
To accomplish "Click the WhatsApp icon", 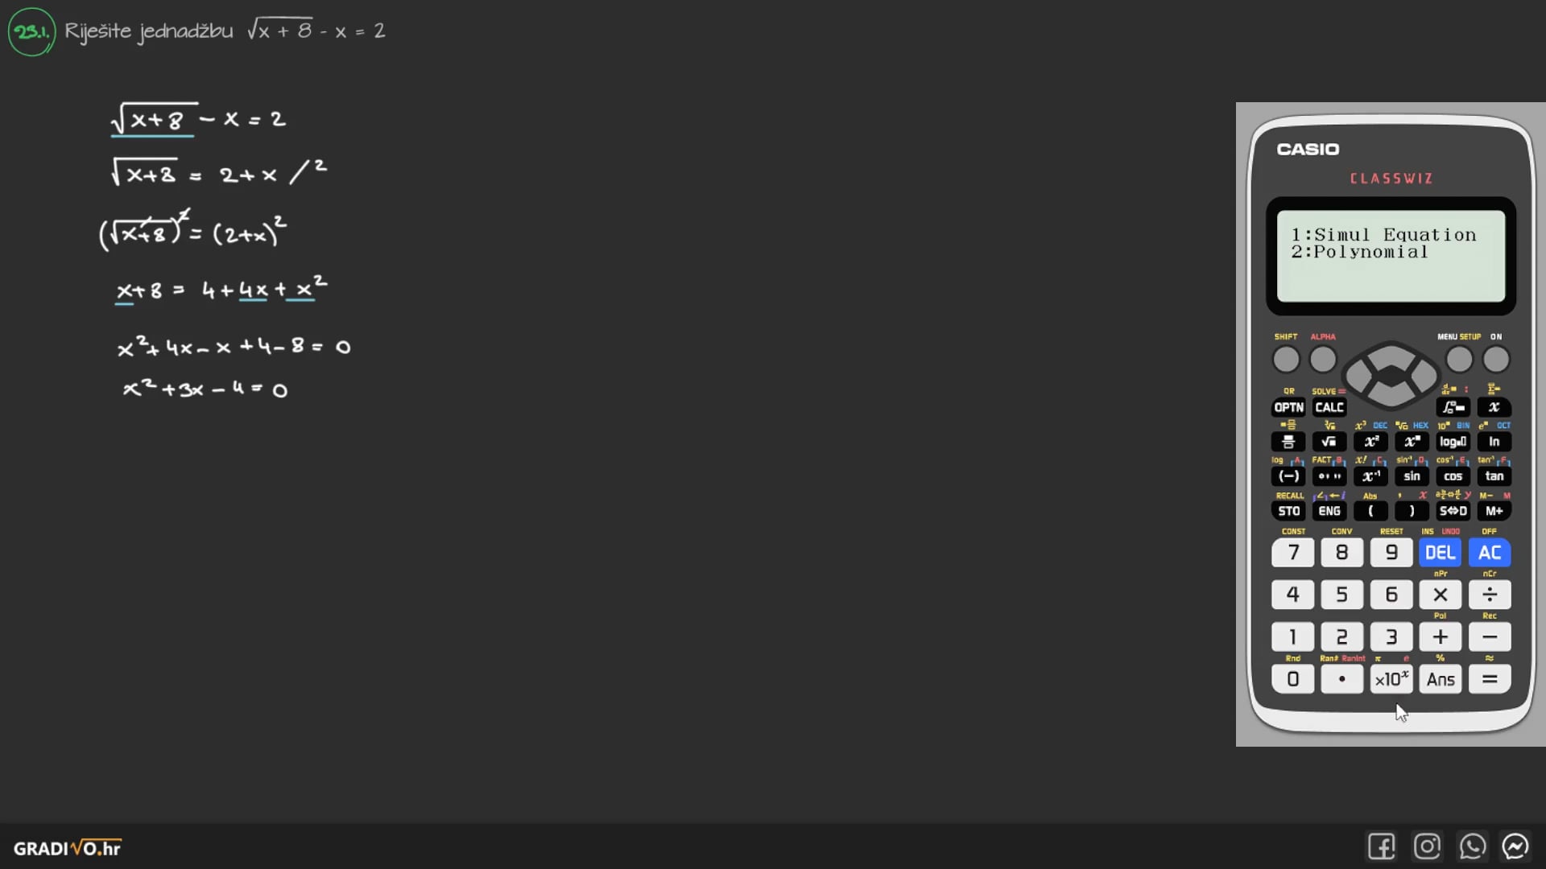I will click(1472, 846).
